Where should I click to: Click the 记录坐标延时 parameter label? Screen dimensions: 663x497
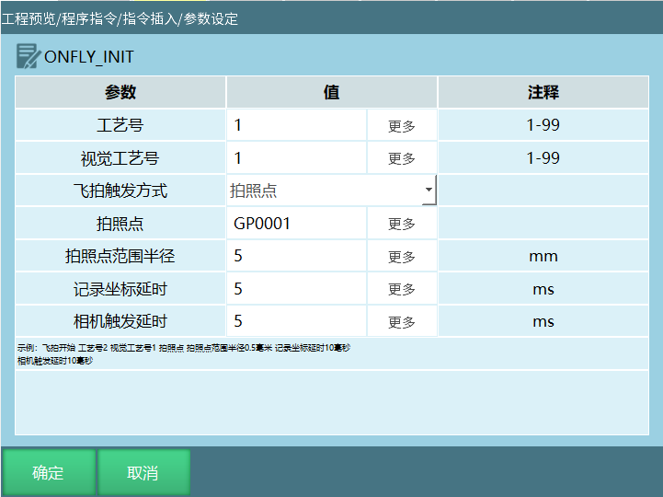120,289
